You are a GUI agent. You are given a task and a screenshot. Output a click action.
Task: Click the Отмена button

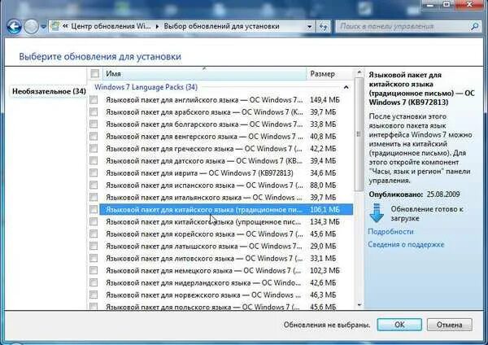coord(450,325)
